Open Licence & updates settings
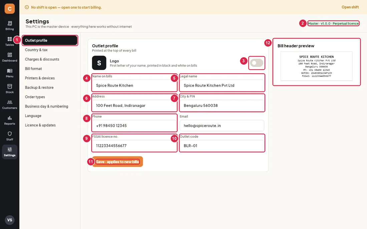Image resolution: width=367 pixels, height=229 pixels. pos(50,125)
